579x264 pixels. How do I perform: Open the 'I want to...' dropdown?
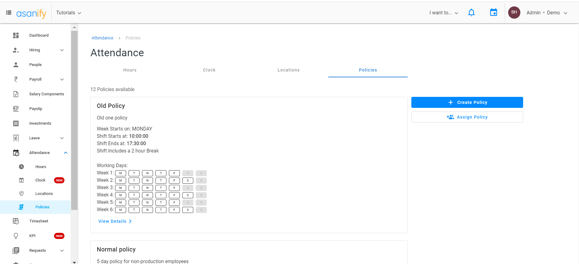444,13
